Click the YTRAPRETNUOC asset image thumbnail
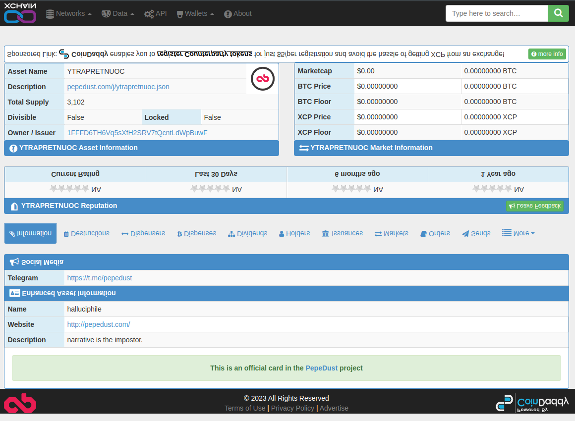Image resolution: width=575 pixels, height=421 pixels. click(263, 78)
